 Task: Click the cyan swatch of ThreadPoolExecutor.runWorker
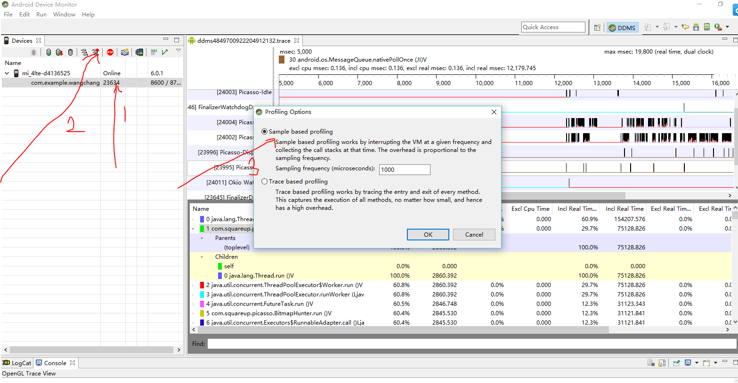coord(202,295)
